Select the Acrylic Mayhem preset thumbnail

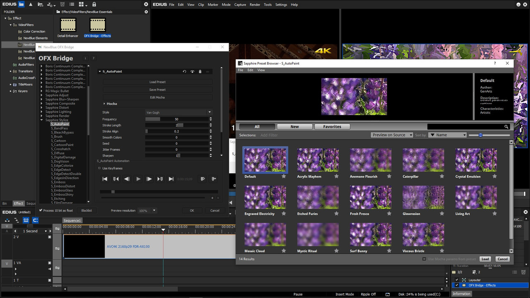point(318,160)
